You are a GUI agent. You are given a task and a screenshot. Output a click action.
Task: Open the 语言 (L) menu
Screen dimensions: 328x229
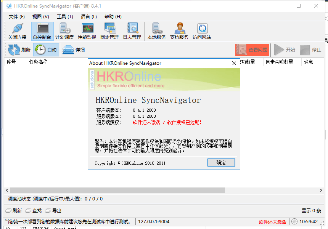click(89, 17)
